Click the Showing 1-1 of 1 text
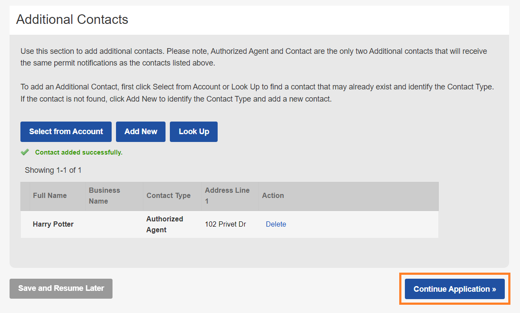The height and width of the screenshot is (313, 520). 53,170
